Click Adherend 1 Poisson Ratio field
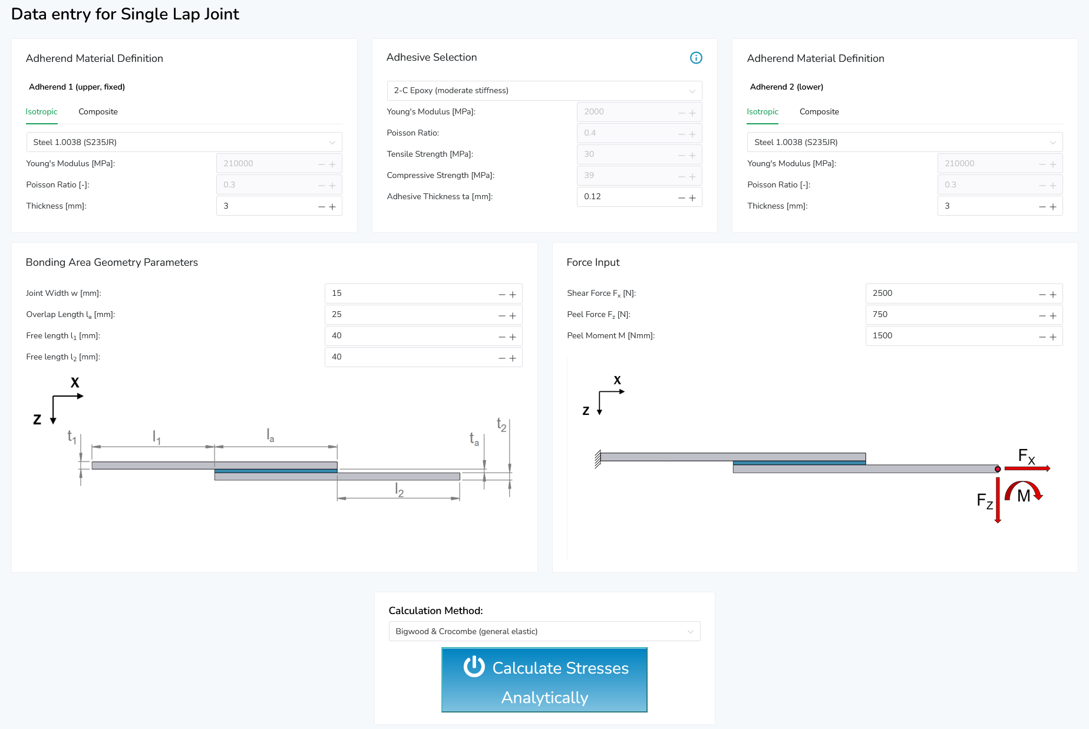1089x729 pixels. coord(279,185)
